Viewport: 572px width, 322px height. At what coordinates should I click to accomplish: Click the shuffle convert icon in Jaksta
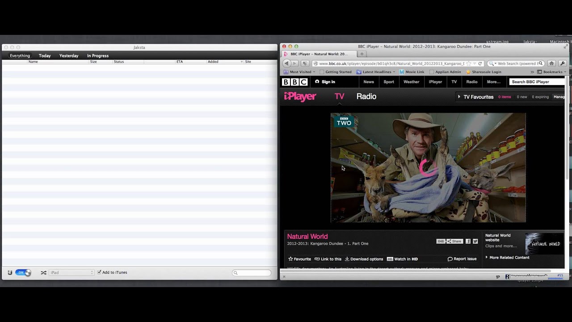coord(43,272)
